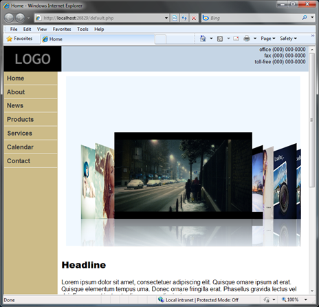Click the Bing search magnifier icon
This screenshot has width=319, height=307.
click(305, 17)
